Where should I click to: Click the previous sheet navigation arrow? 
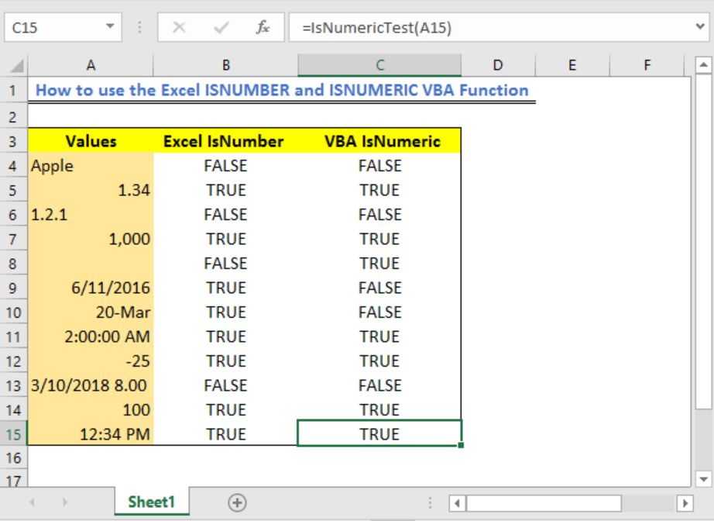click(x=32, y=502)
